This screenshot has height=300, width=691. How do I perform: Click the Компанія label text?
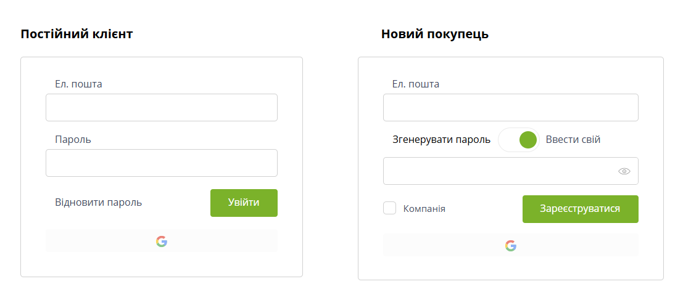pyautogui.click(x=424, y=209)
